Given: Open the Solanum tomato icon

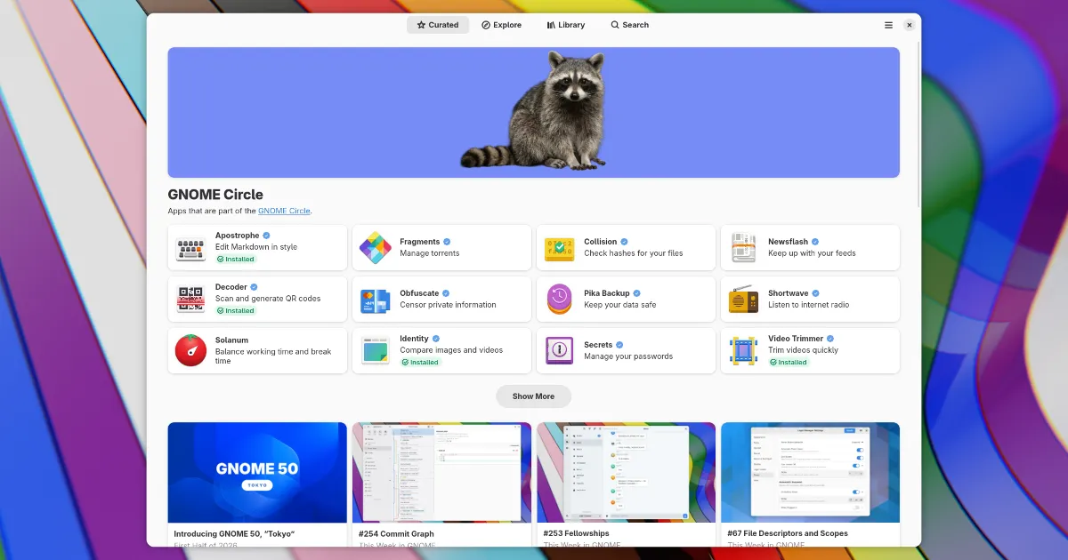Looking at the screenshot, I should tap(190, 350).
